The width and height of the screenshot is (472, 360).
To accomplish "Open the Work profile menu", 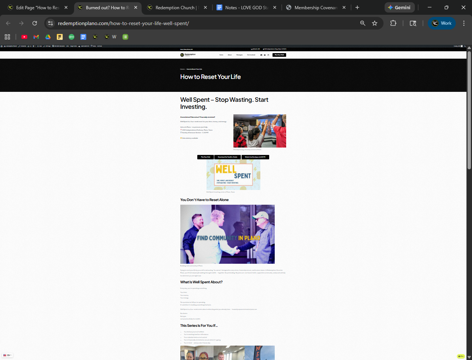I will [442, 23].
